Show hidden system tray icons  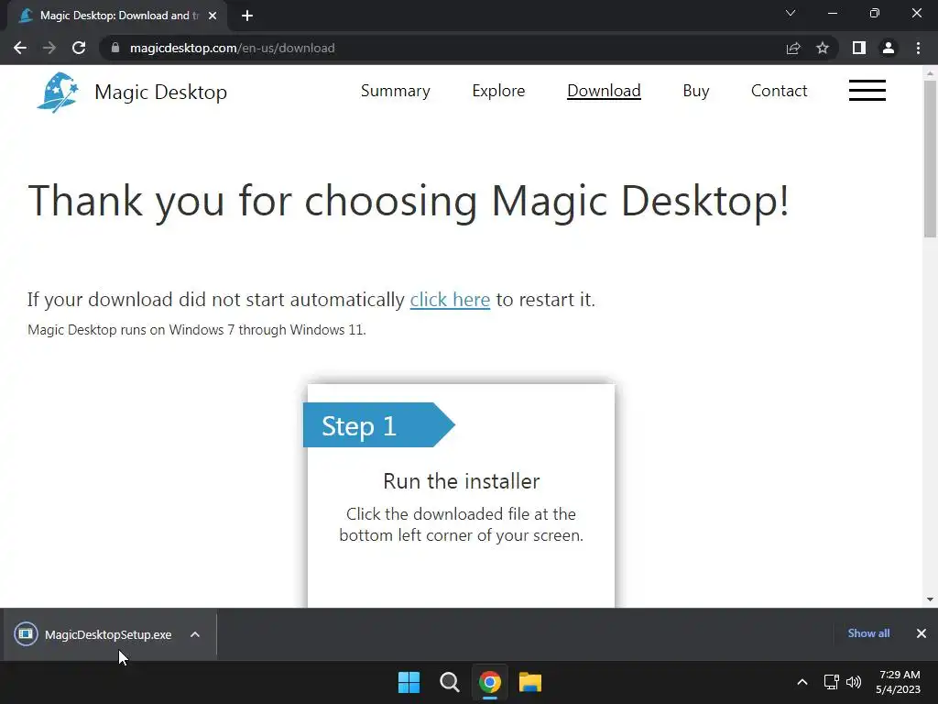pos(802,682)
